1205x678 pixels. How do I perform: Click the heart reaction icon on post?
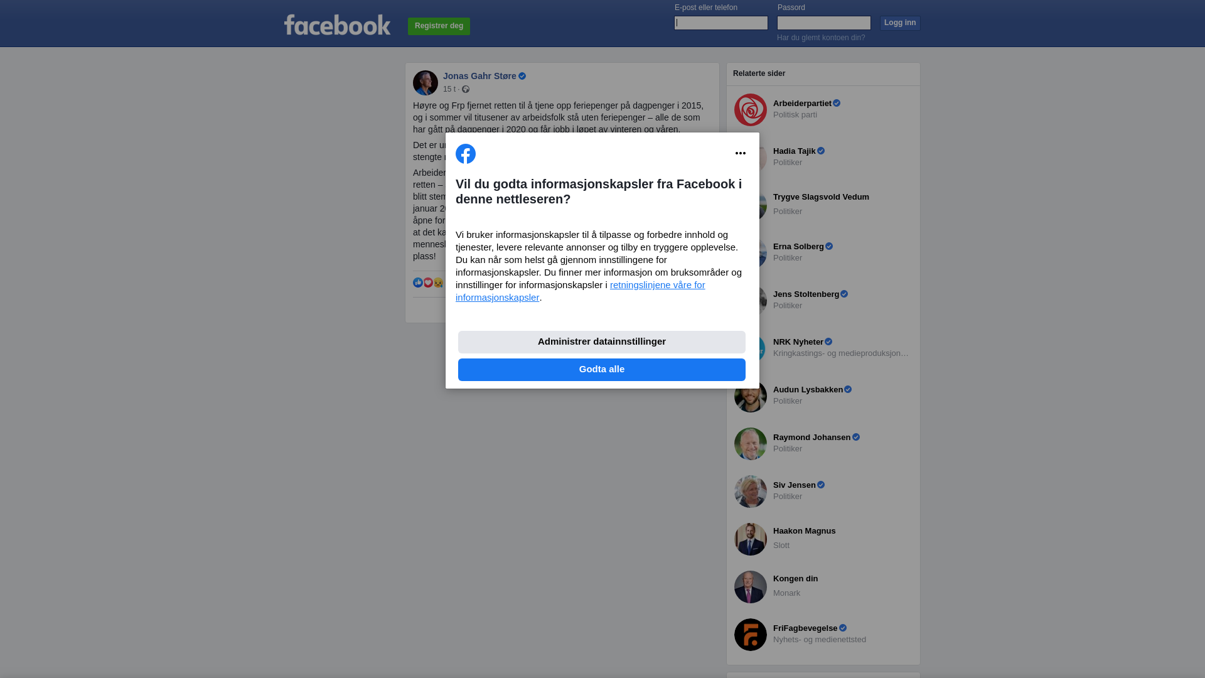click(x=428, y=282)
